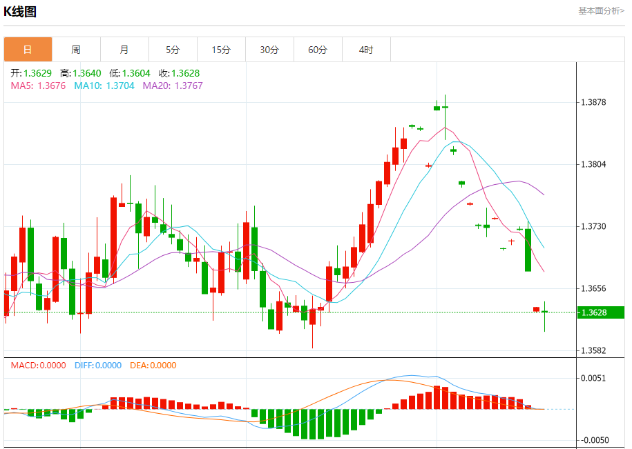The width and height of the screenshot is (632, 449).
Task: Click the 高:1.3640 high price value
Action: click(x=81, y=73)
